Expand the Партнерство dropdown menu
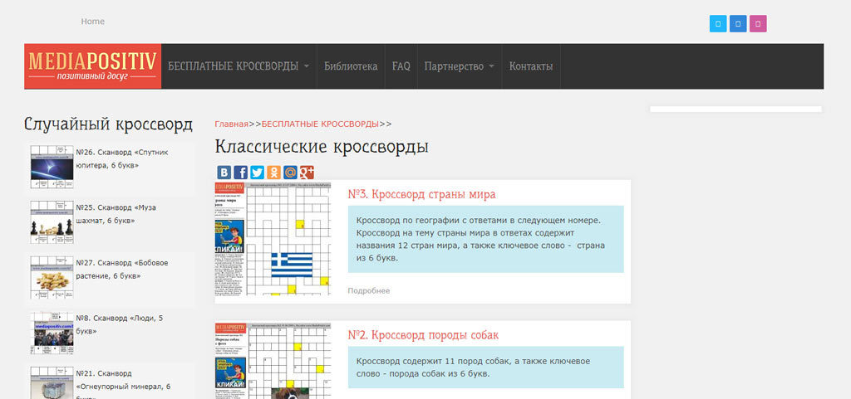 click(459, 66)
